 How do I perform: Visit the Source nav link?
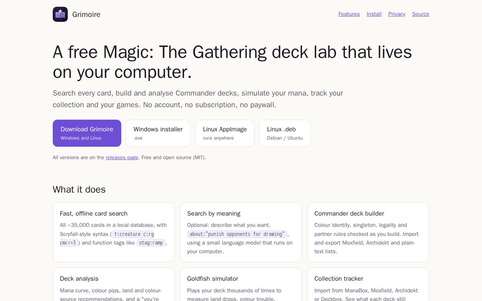[421, 14]
